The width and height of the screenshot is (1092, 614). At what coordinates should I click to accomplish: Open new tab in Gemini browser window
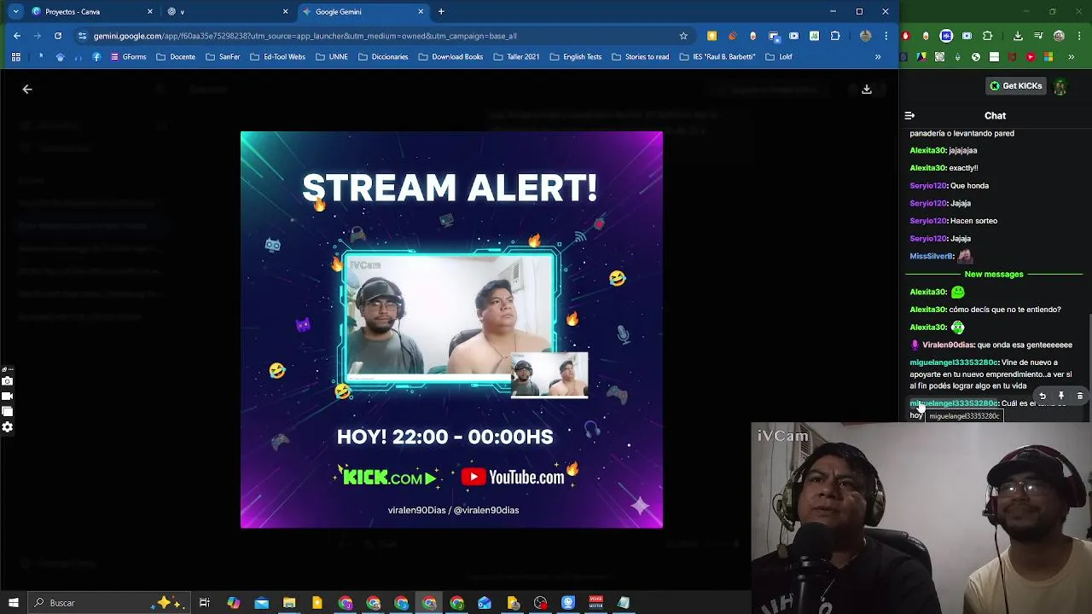pos(441,12)
